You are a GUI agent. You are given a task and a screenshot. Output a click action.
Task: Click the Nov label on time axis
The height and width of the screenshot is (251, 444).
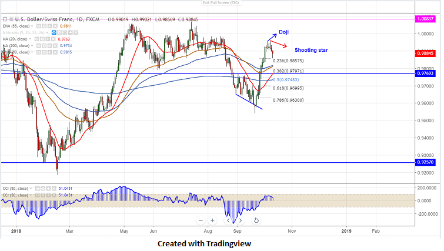coord(292,231)
